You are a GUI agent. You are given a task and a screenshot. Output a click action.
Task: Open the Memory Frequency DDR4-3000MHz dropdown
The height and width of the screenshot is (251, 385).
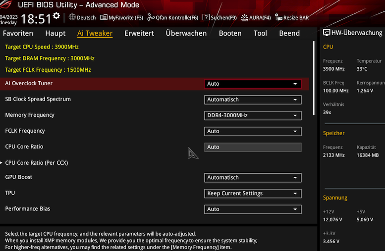tap(253, 115)
